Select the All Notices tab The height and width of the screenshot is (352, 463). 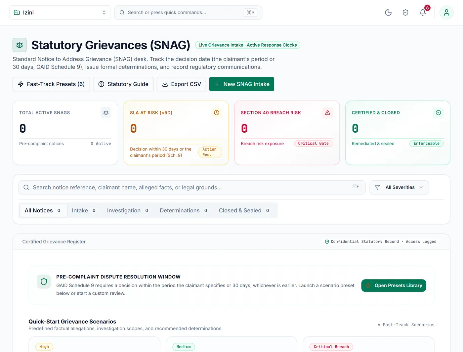43,210
